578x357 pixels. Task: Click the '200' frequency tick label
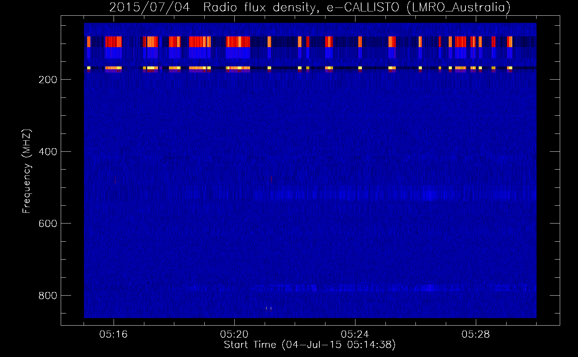(48, 80)
